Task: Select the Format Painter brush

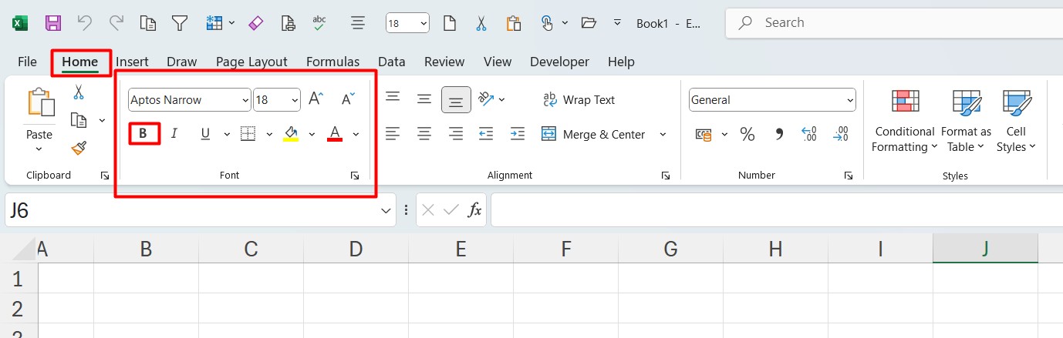Action: [78, 148]
